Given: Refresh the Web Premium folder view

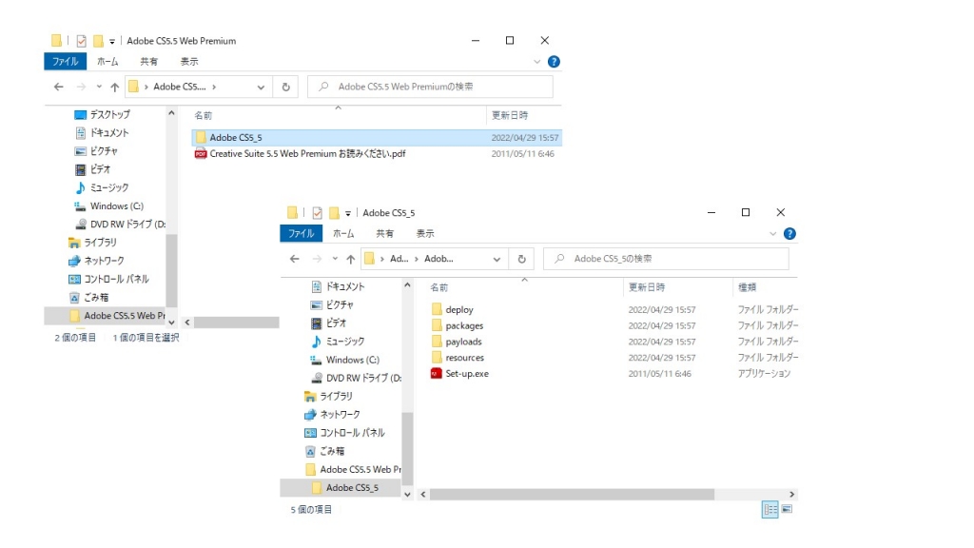Looking at the screenshot, I should [x=285, y=87].
